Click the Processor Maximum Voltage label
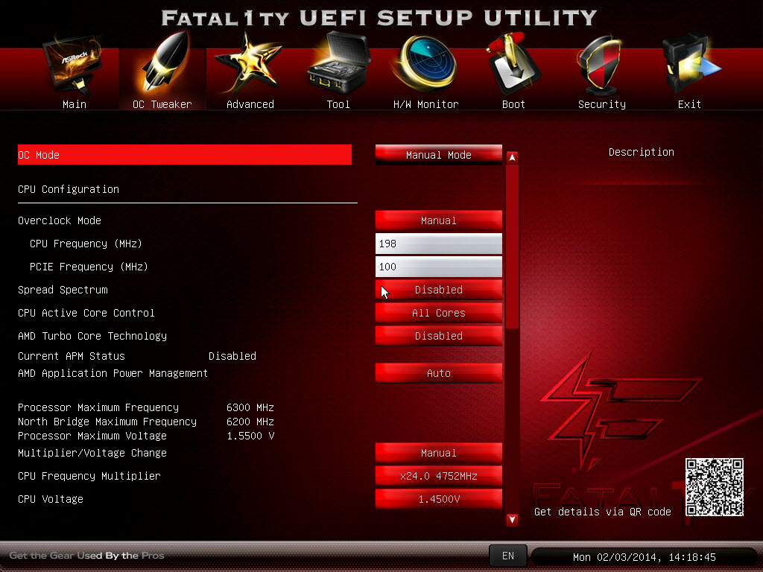The image size is (763, 572). (92, 435)
